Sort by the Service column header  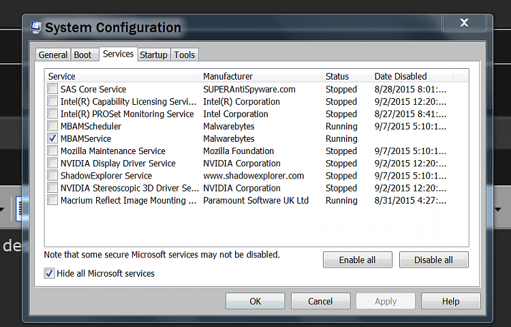pyautogui.click(x=122, y=76)
